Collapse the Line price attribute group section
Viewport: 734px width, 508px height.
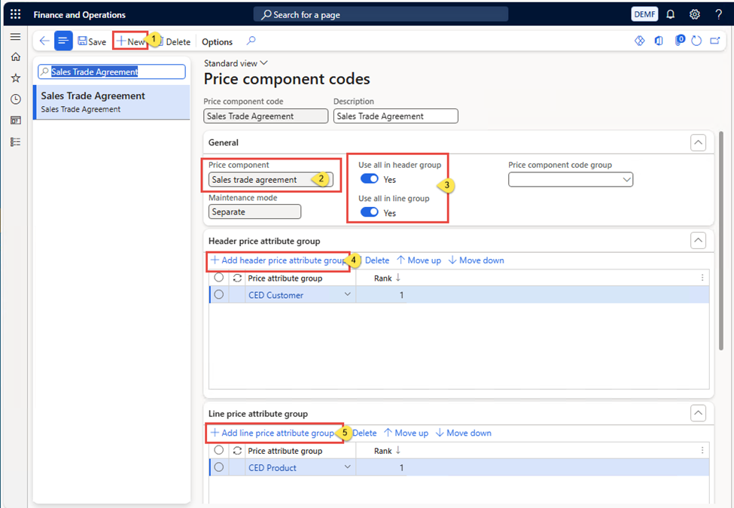[x=698, y=413]
